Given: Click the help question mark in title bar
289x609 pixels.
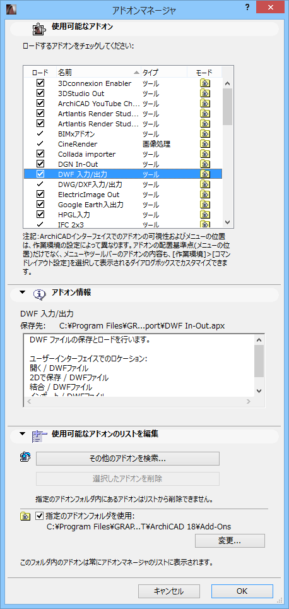Looking at the screenshot, I should 247,8.
